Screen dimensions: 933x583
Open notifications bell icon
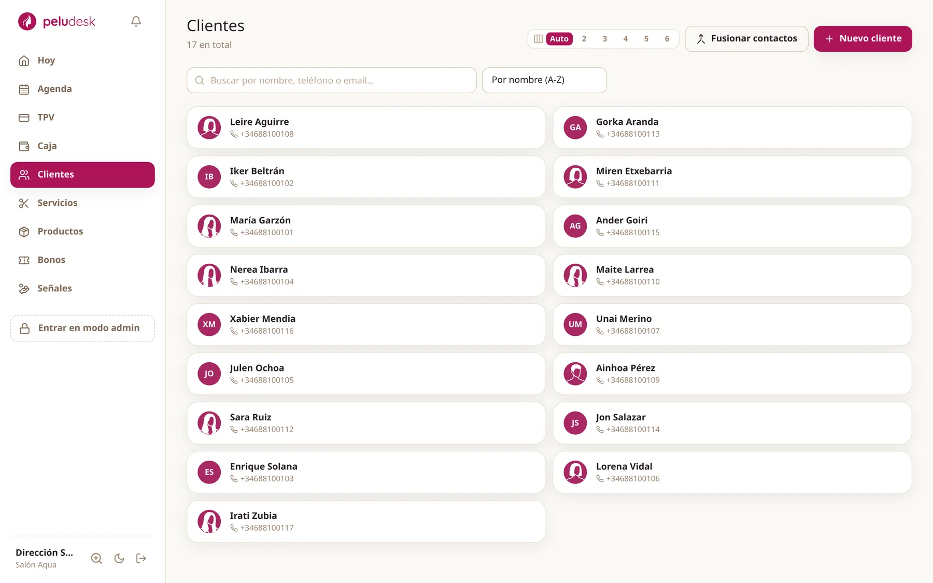pyautogui.click(x=136, y=21)
